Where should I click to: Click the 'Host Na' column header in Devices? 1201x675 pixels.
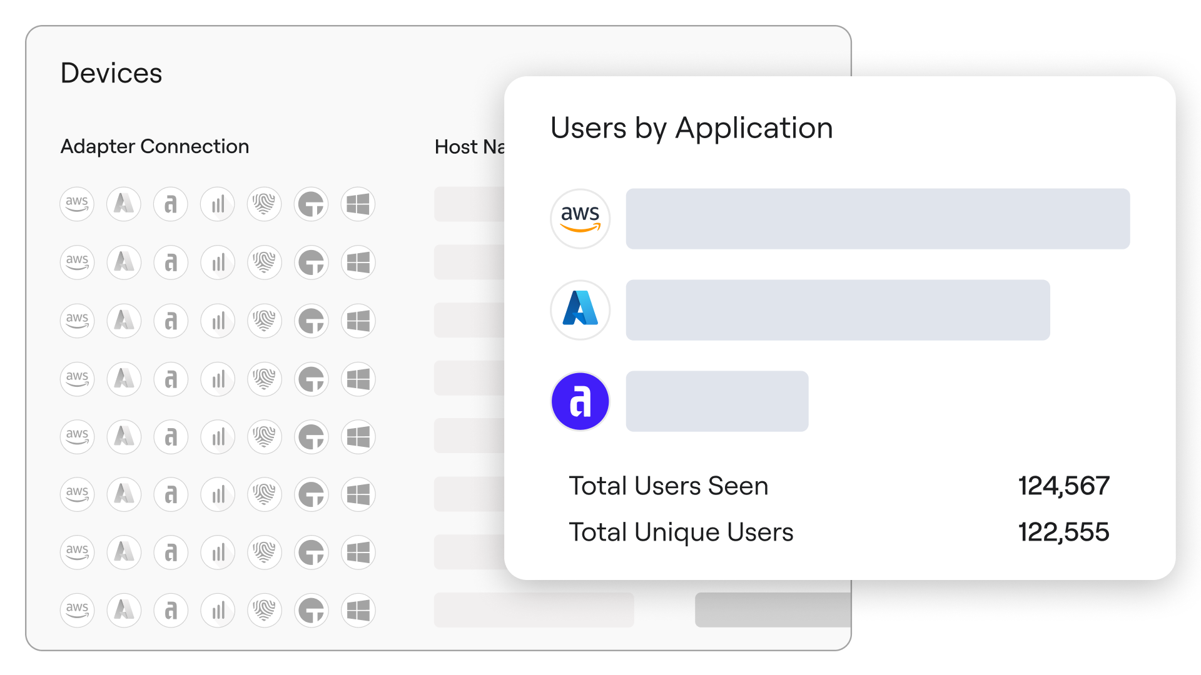[x=470, y=147]
